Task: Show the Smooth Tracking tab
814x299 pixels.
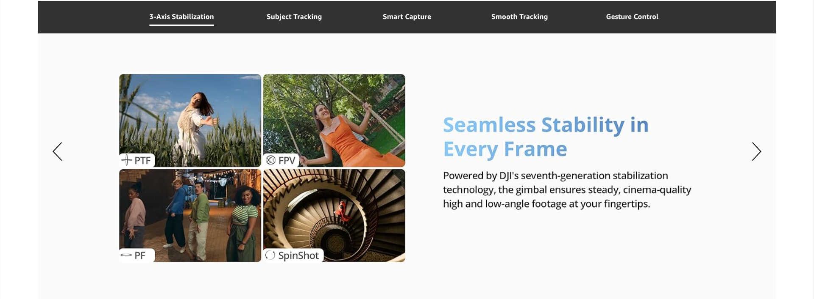Action: pyautogui.click(x=519, y=17)
